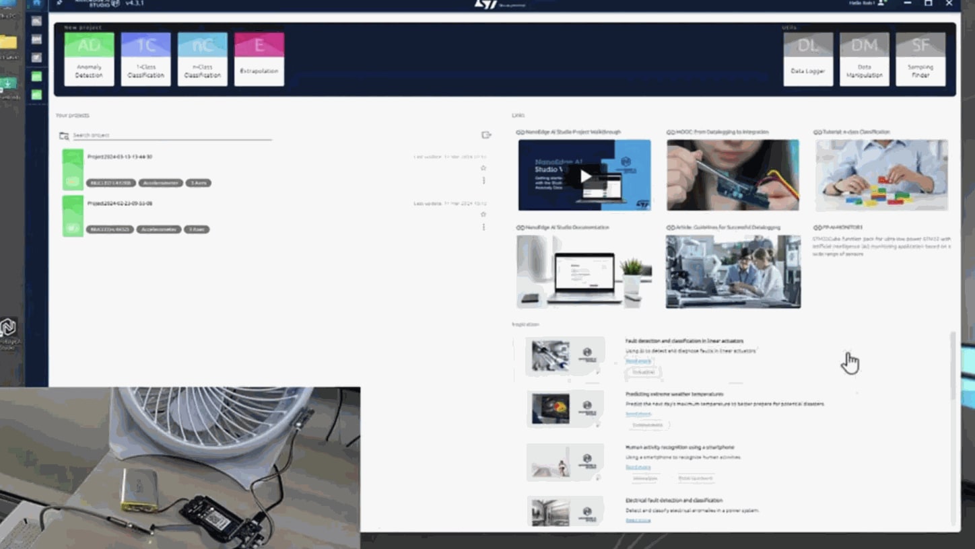Click the Inspiration section scrollbar
Screen dimensions: 975x549
click(953, 367)
